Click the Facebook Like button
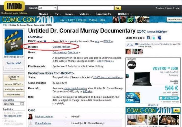 (x=130, y=45)
